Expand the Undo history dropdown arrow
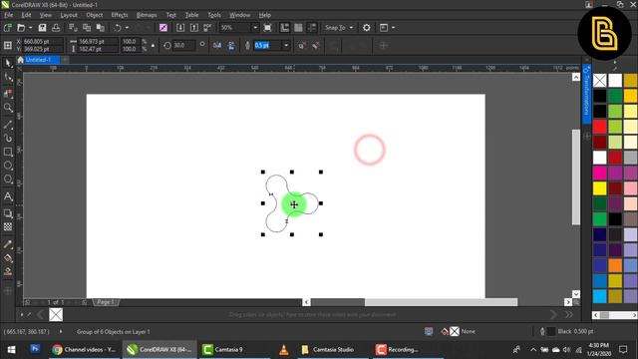The height and width of the screenshot is (359, 638). click(x=127, y=28)
